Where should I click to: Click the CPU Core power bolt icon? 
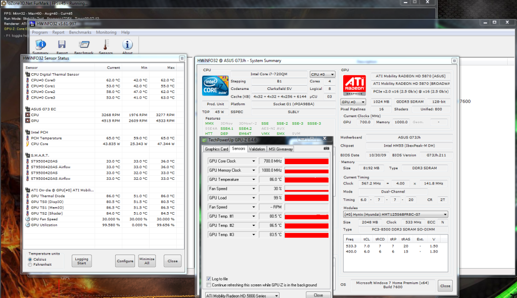[x=28, y=144]
